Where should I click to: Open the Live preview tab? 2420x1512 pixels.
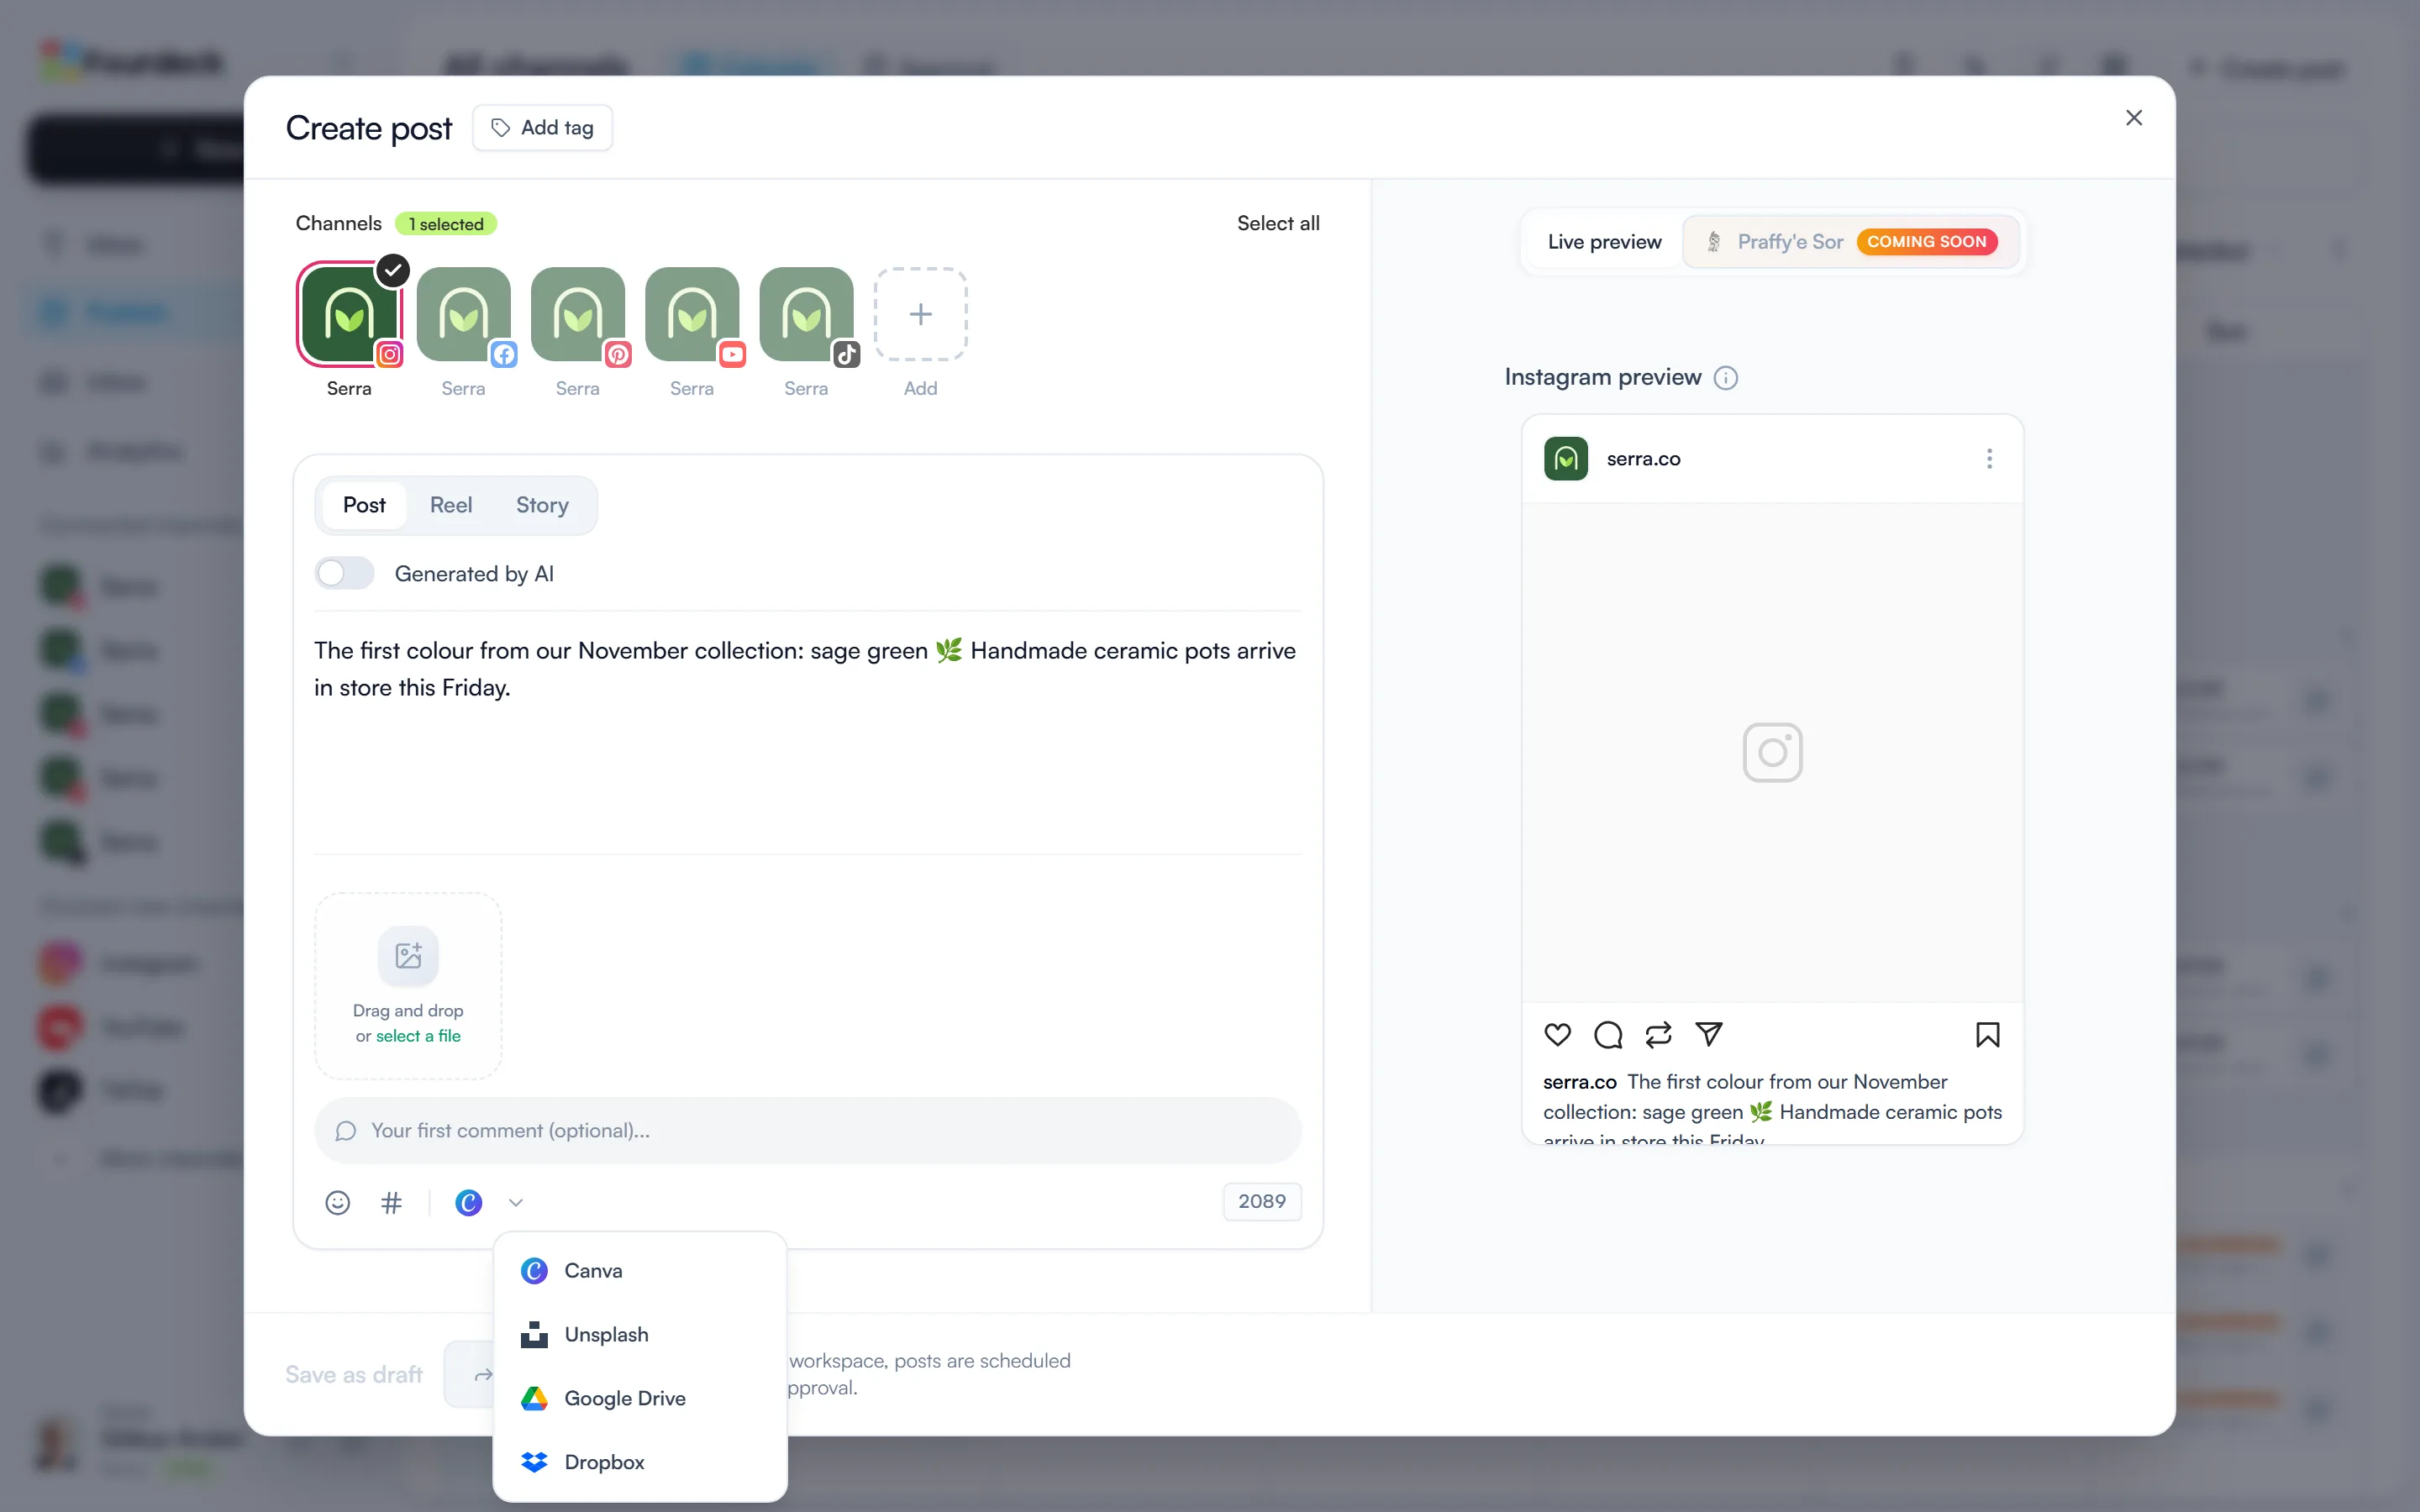click(1604, 242)
